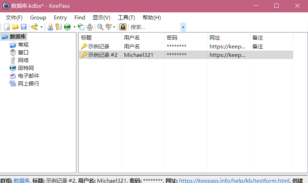Sort by the 标题 column header
The width and height of the screenshot is (308, 183).
pyautogui.click(x=100, y=37)
